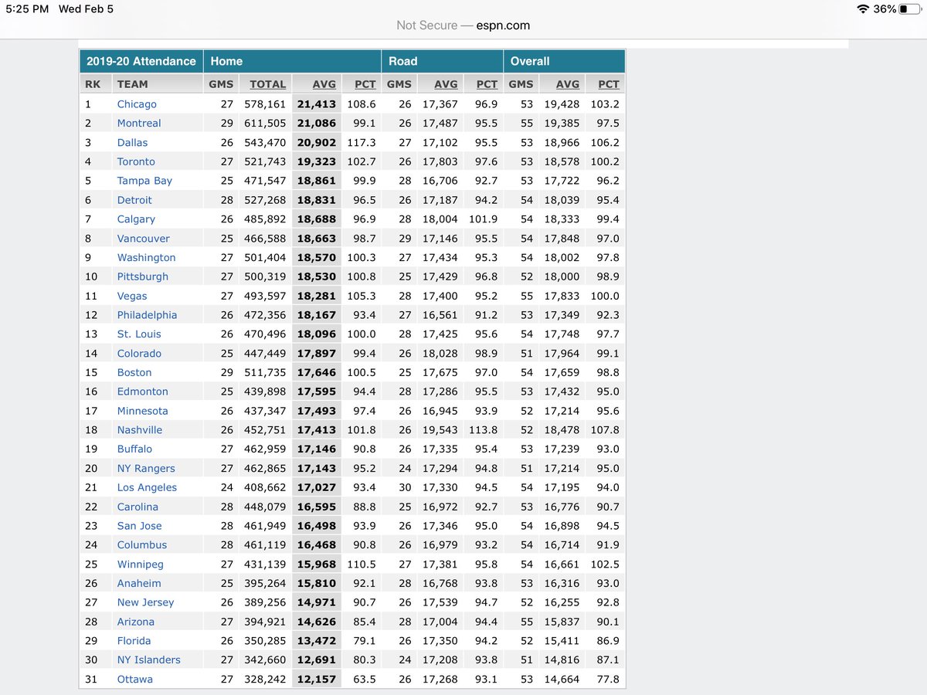Viewport: 927px width, 695px height.
Task: Select the '2019-20 Attendance' table title
Action: (141, 61)
